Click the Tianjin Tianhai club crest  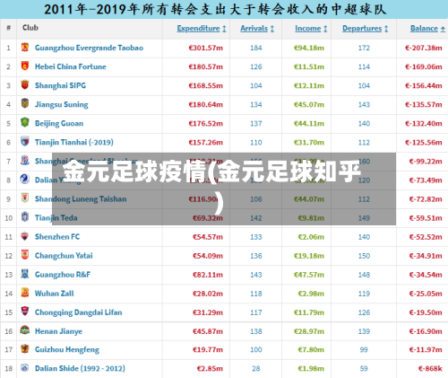coord(25,141)
